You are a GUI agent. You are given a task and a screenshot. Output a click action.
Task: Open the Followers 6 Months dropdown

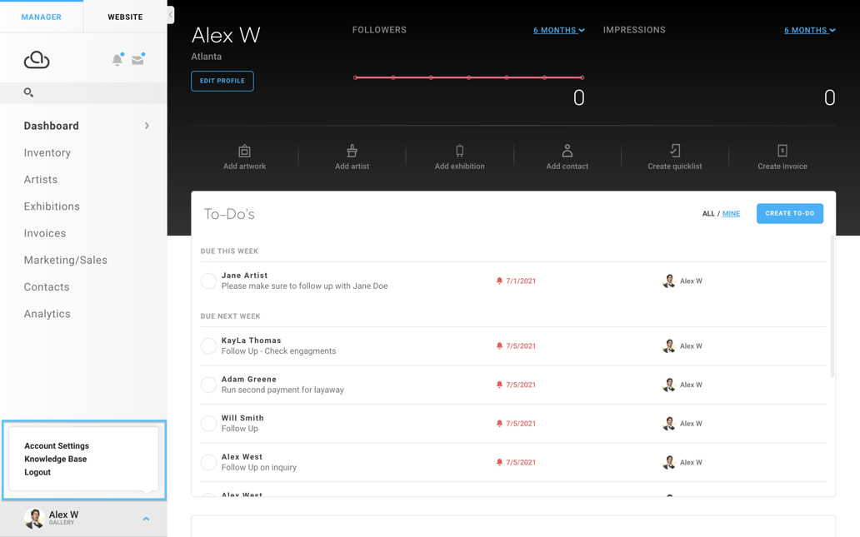558,31
